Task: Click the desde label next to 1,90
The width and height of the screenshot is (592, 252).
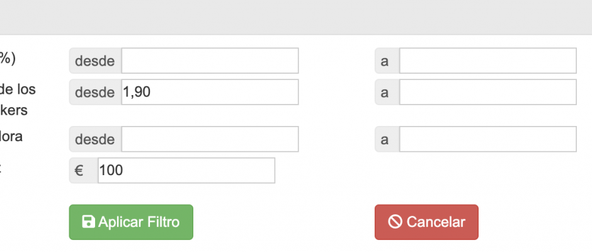Action: click(x=95, y=92)
